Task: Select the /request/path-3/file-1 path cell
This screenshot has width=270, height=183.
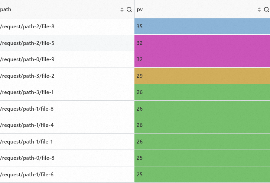Action: click(x=27, y=92)
